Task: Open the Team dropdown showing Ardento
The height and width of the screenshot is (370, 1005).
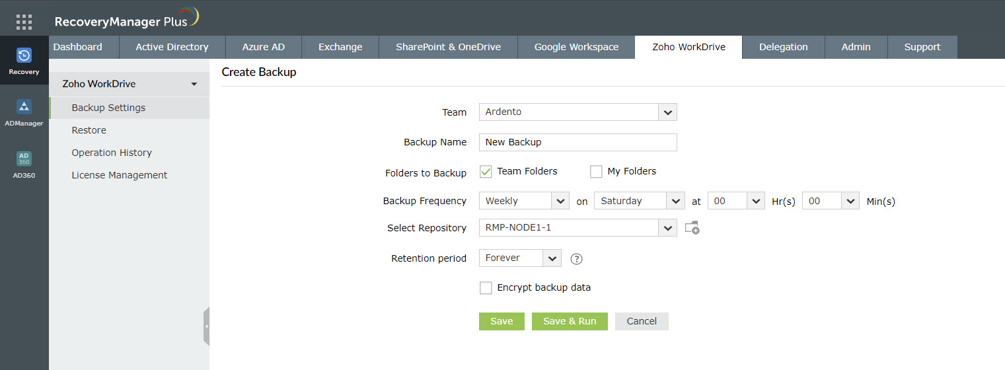Action: (578, 112)
